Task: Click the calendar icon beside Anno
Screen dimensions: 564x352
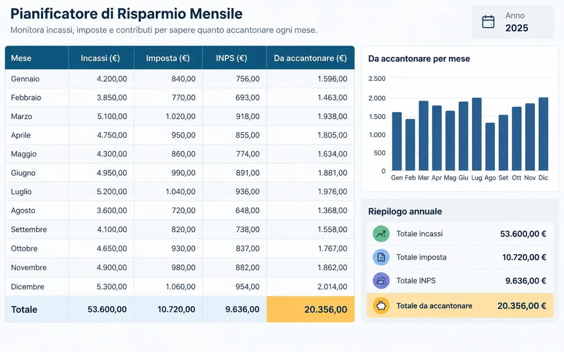Action: 488,22
